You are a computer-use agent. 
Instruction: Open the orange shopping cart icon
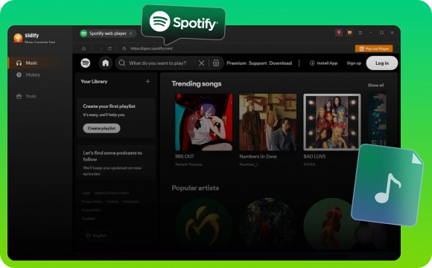point(349,33)
